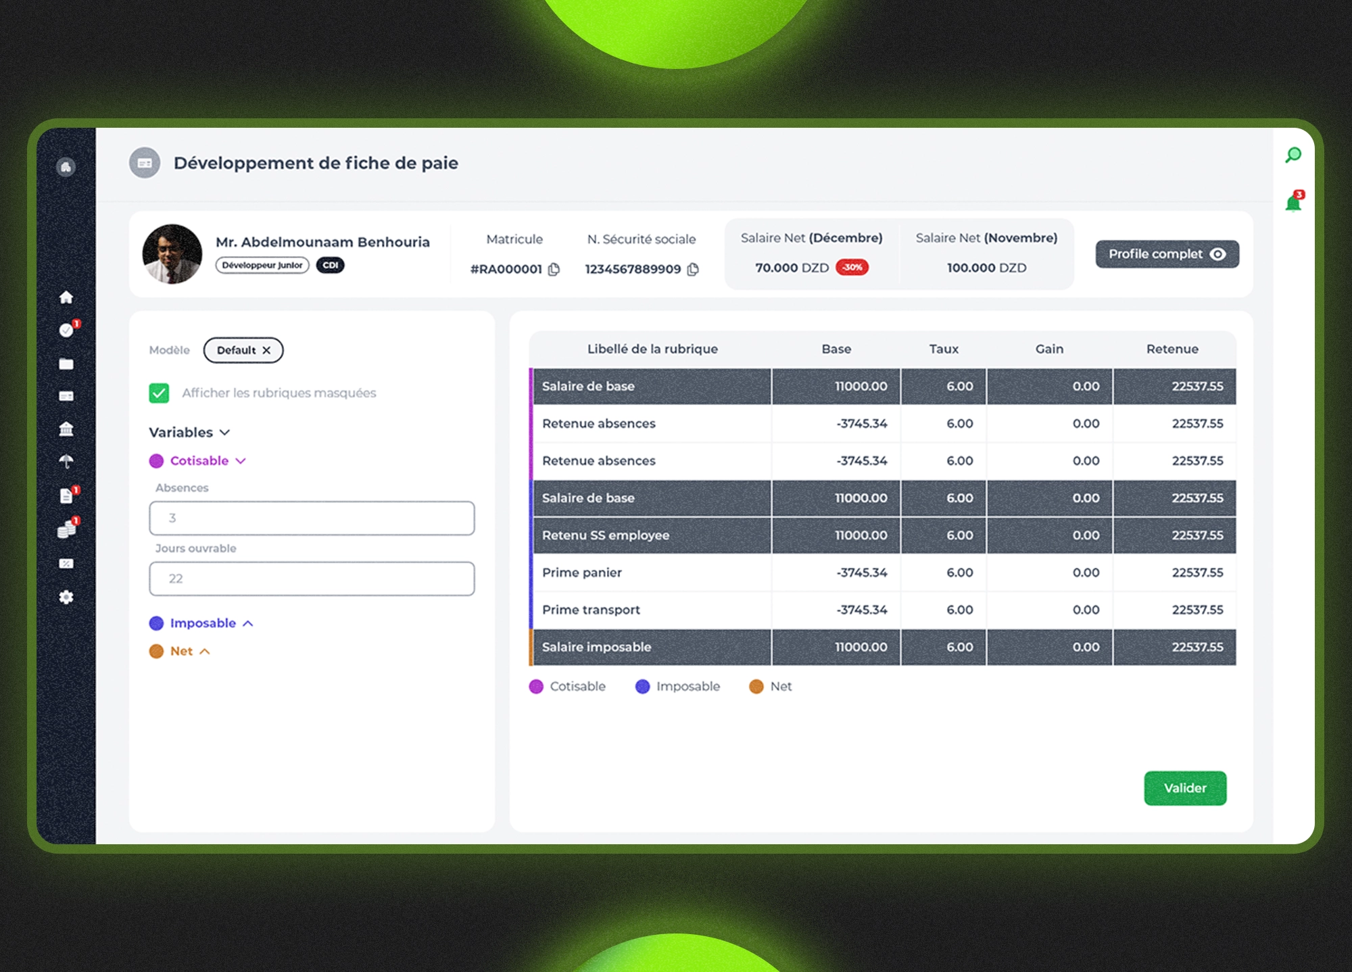Click the Taux column header
The width and height of the screenshot is (1352, 972).
tap(944, 349)
